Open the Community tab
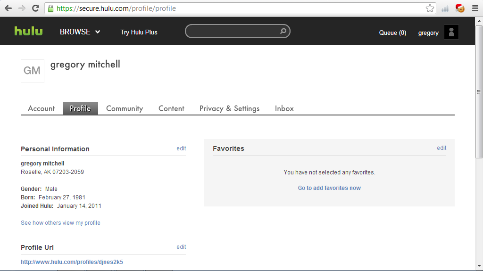Image resolution: width=483 pixels, height=271 pixels. pos(125,108)
